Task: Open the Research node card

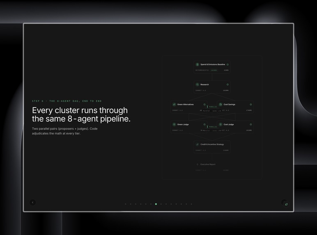Action: click(212, 87)
